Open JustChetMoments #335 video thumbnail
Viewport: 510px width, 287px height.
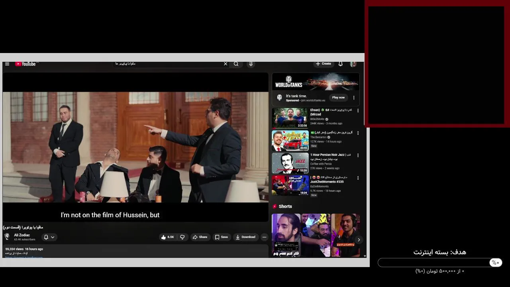[x=290, y=185]
